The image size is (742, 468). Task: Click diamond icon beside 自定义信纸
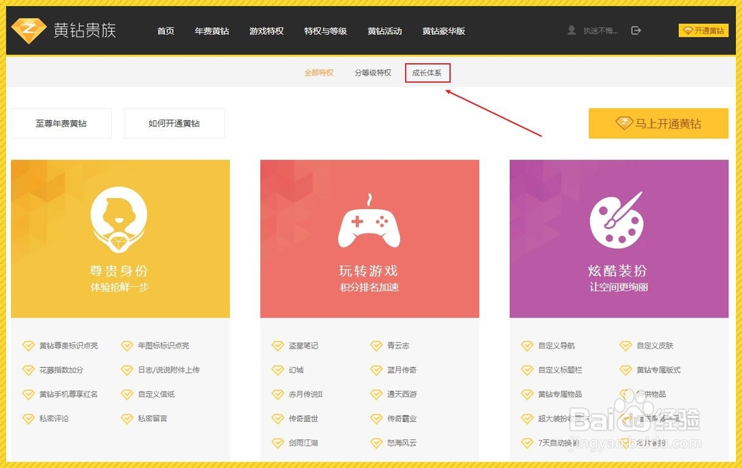[x=127, y=394]
